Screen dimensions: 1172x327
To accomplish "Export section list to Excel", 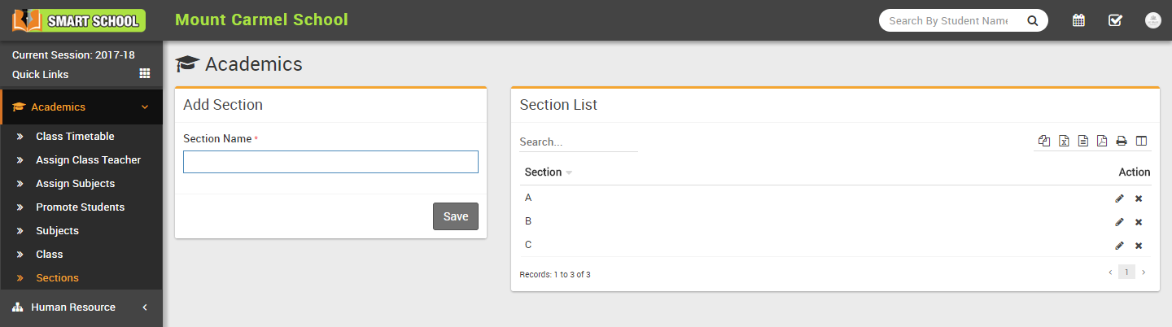I will tap(1064, 141).
